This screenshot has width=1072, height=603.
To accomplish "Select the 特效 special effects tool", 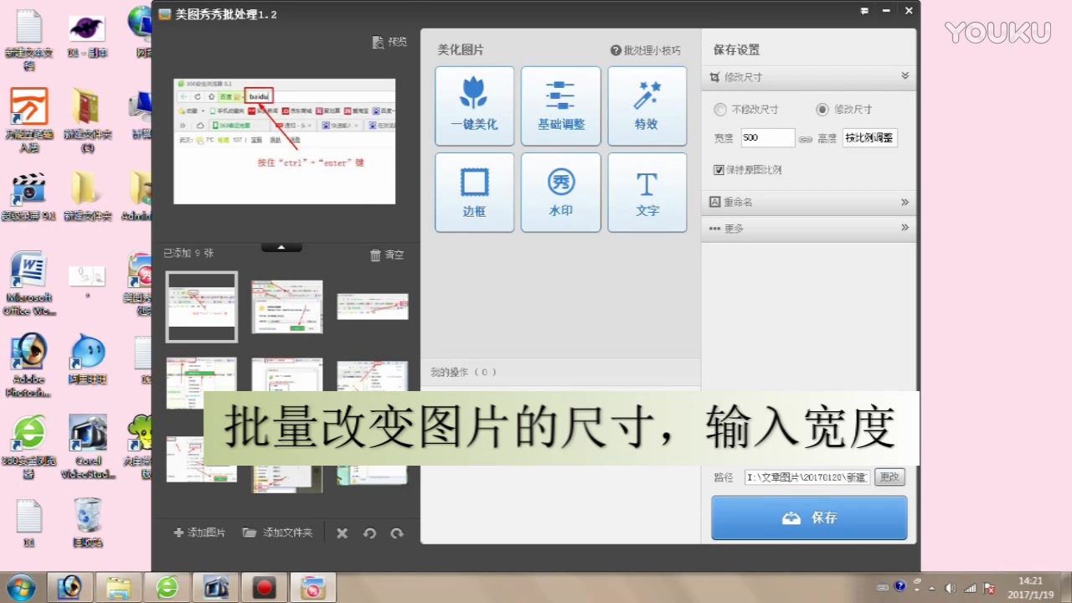I will coord(647,106).
